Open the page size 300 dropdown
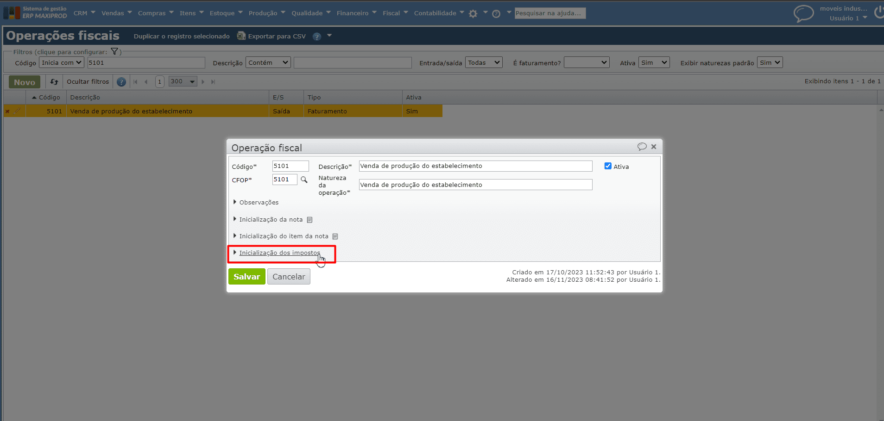This screenshot has width=884, height=421. tap(183, 81)
